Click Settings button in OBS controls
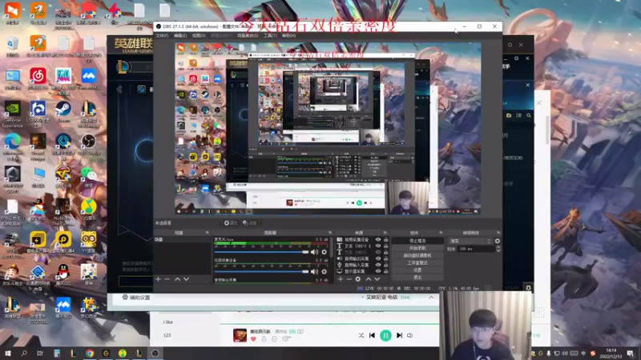The image size is (641, 360). [x=417, y=270]
